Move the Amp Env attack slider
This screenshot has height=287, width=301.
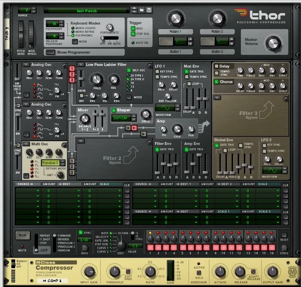187,172
